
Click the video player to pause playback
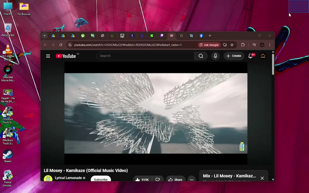coord(156,113)
